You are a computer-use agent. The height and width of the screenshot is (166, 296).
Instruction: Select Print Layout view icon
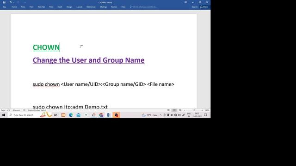(174, 110)
